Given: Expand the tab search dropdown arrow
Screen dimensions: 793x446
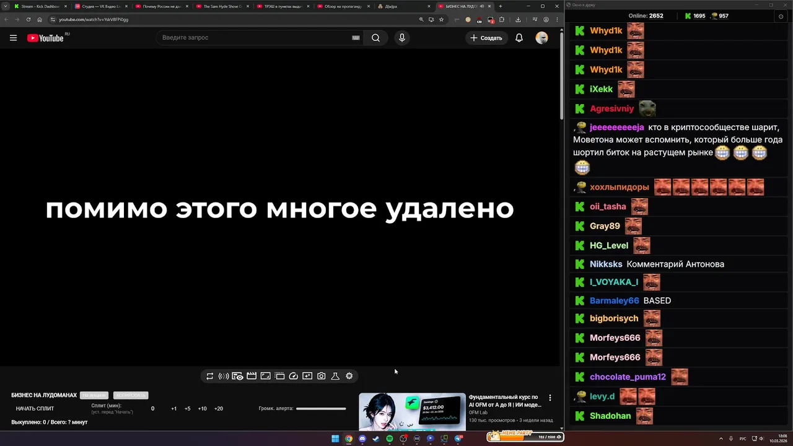Looking at the screenshot, I should pos(5,6).
